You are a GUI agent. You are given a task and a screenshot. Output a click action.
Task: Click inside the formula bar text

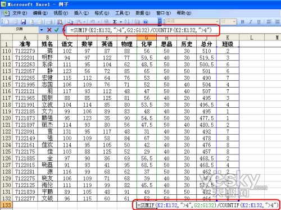tap(141, 30)
